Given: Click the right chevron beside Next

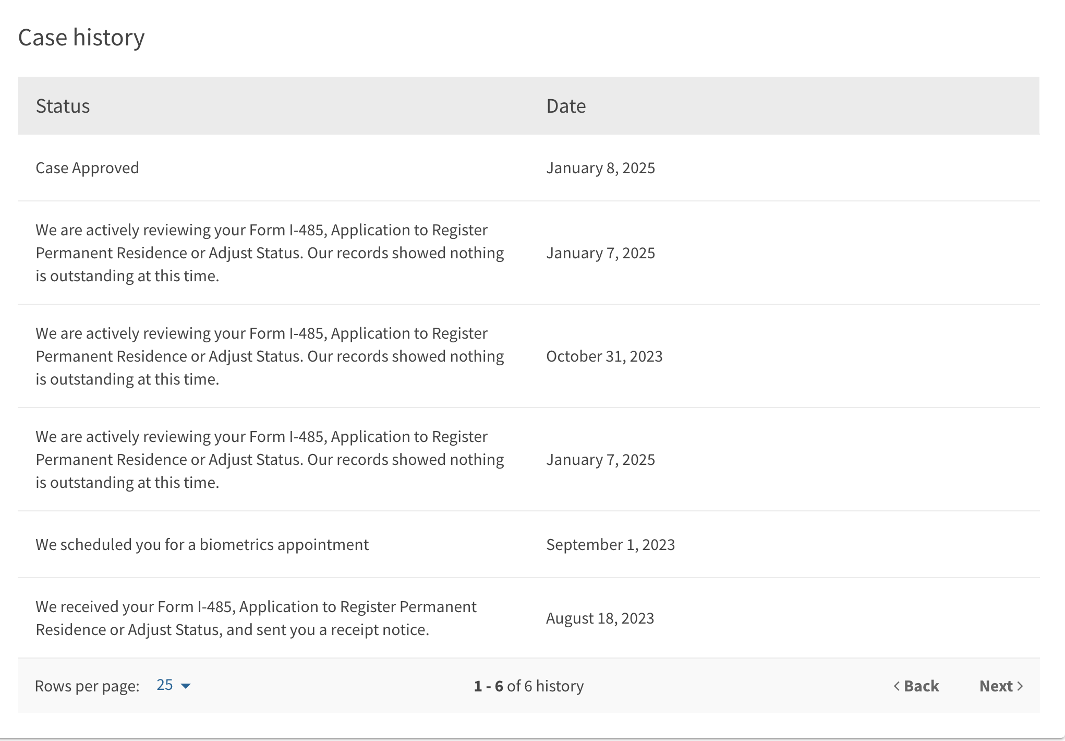Looking at the screenshot, I should coord(1020,686).
